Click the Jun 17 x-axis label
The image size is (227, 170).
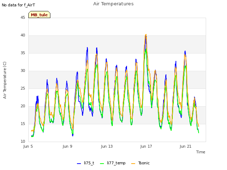146,146
